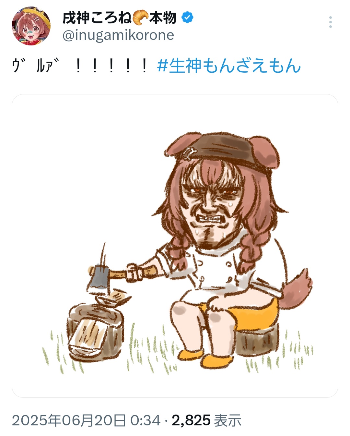This screenshot has width=350, height=436.
Task: Click the blue verified checkmark badge
Action: 187,18
